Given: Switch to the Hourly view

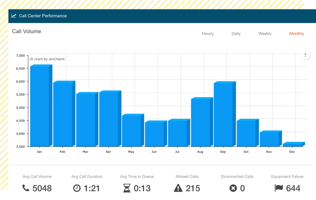Looking at the screenshot, I should click(x=208, y=34).
